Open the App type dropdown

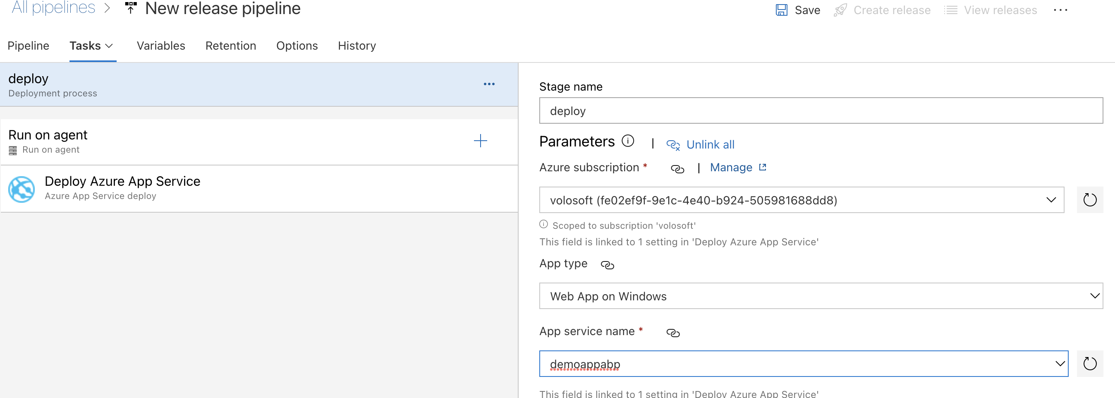point(1095,296)
